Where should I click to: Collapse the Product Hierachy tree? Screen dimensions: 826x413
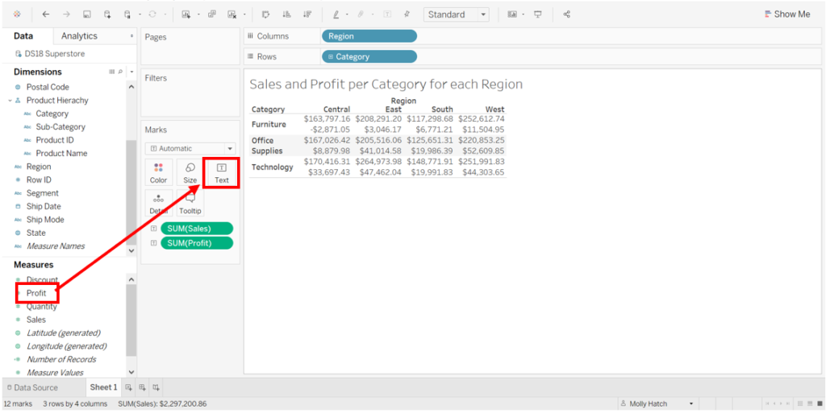point(10,101)
